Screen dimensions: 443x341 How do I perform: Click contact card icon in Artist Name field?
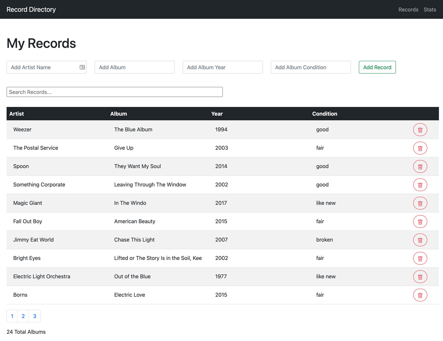pyautogui.click(x=82, y=67)
